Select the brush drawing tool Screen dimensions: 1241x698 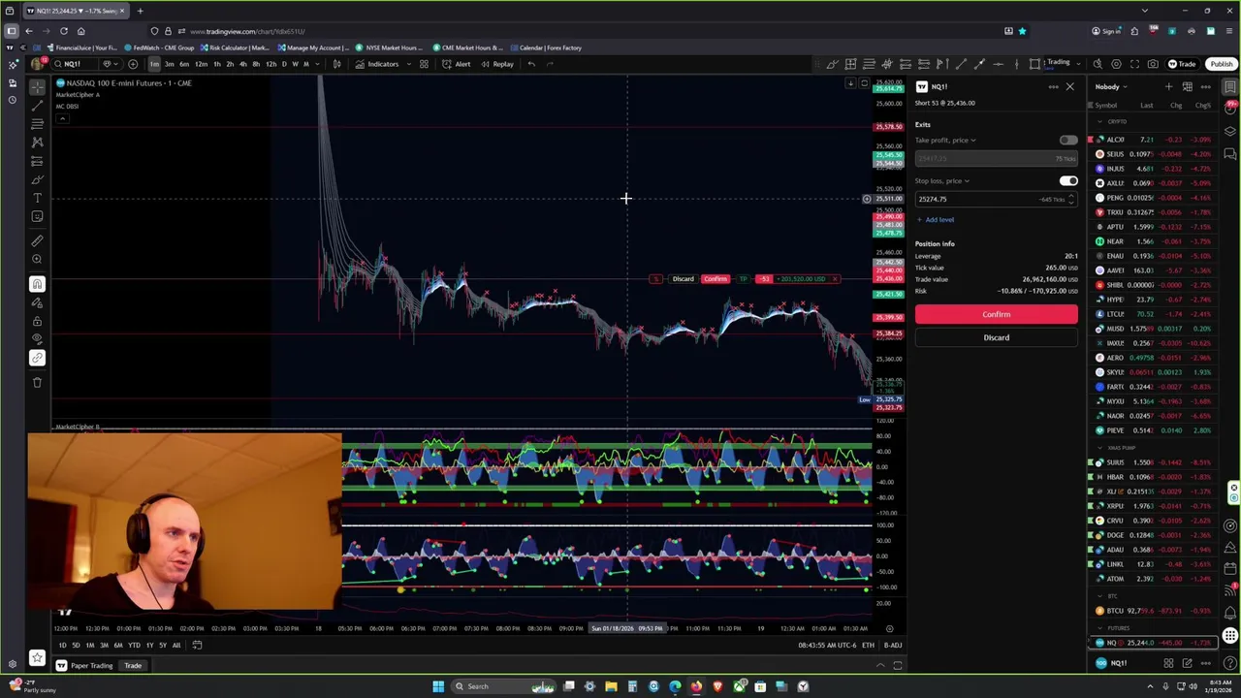(37, 179)
